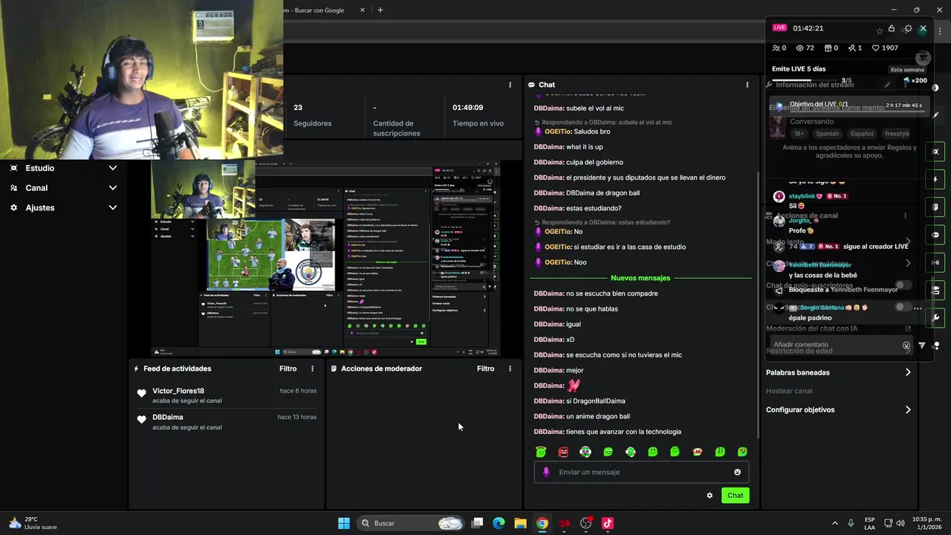This screenshot has height=535, width=951.
Task: Toggle the switch beside Sergio Santana row
Action: pyautogui.click(x=903, y=307)
